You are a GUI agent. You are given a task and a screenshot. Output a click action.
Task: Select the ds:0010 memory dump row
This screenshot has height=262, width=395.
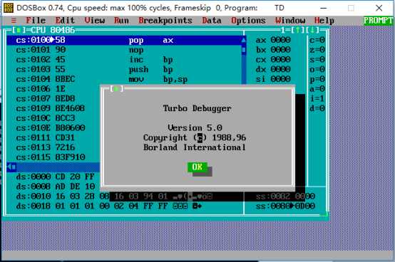(114, 197)
